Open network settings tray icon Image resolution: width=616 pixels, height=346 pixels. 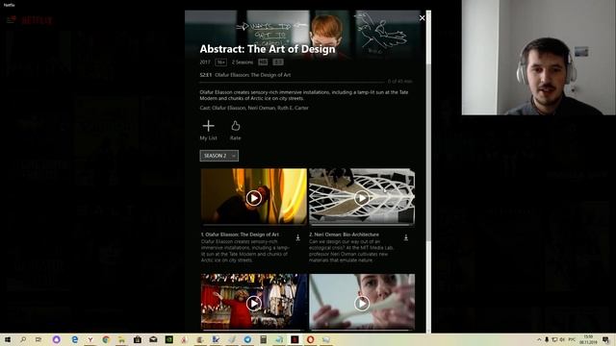pyautogui.click(x=554, y=339)
